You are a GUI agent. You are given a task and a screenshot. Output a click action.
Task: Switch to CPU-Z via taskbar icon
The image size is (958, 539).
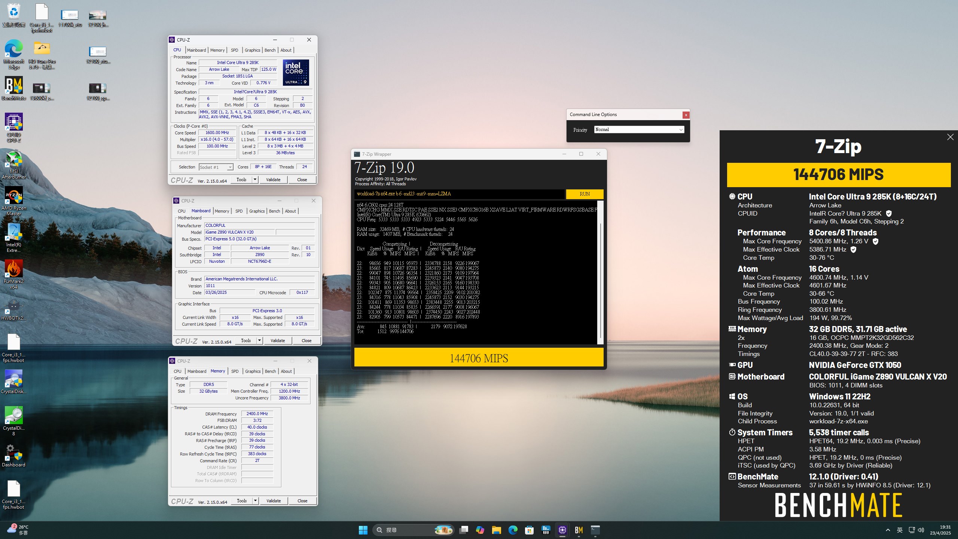(x=562, y=530)
